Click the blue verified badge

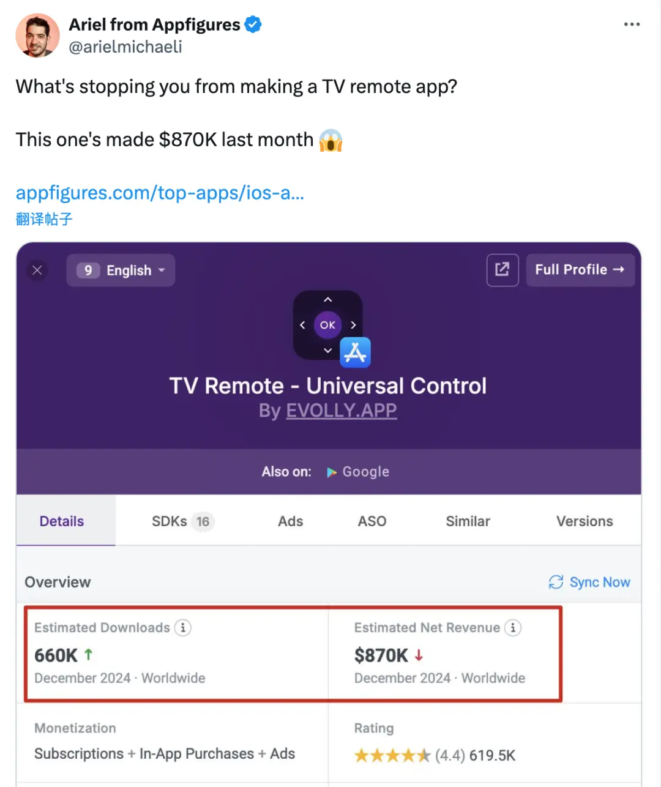(253, 24)
